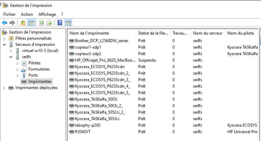
Task: Click the printer icon next to P204SVT
Action: [x=72, y=132]
